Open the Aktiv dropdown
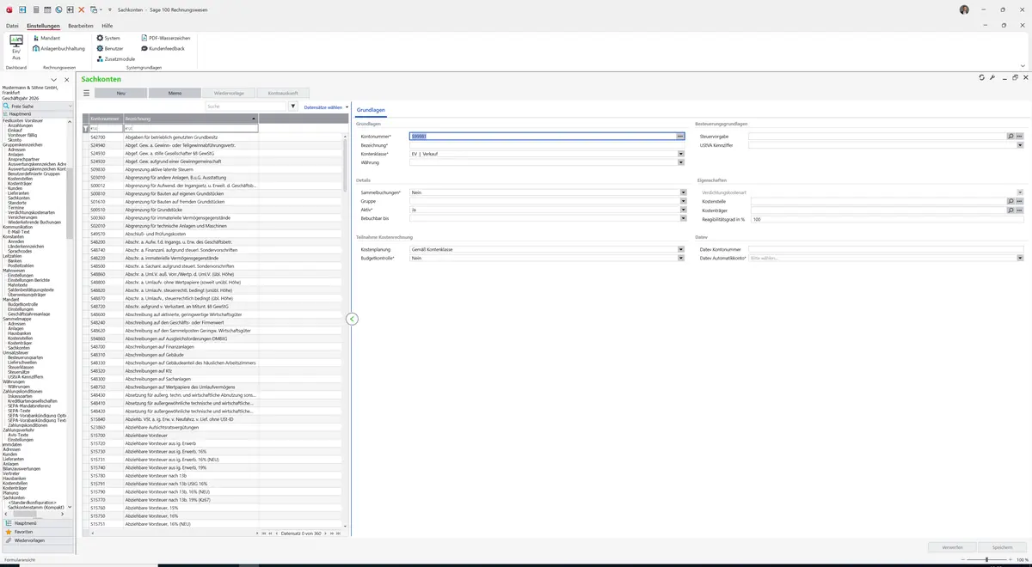Image resolution: width=1032 pixels, height=567 pixels. (x=683, y=210)
